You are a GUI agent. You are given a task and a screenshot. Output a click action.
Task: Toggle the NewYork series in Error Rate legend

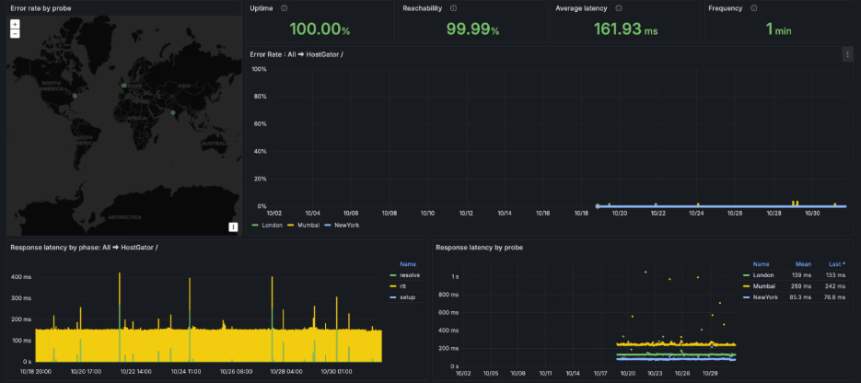pyautogui.click(x=346, y=225)
